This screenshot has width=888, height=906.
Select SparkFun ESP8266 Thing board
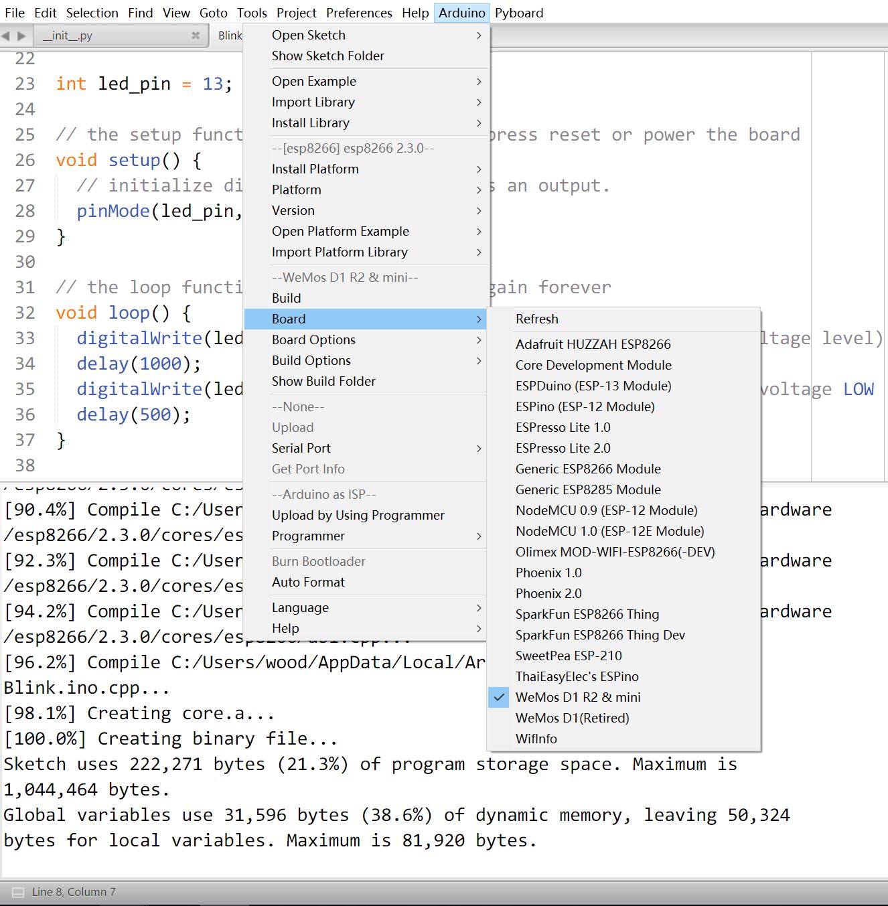[623, 614]
